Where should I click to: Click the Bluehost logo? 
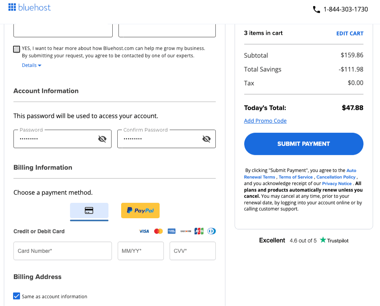(x=30, y=8)
